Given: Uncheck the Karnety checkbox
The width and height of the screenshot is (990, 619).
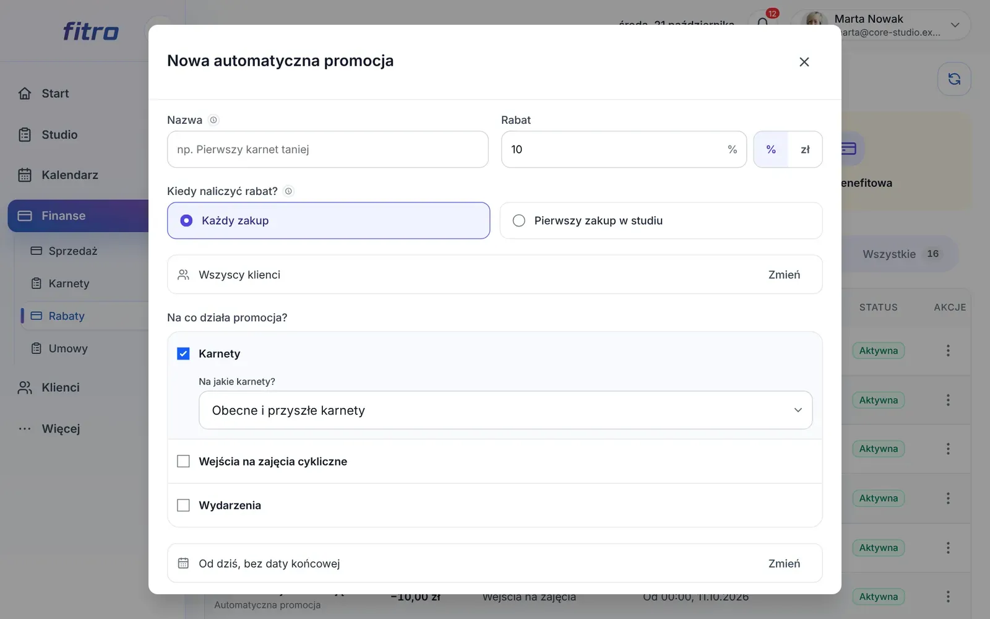Looking at the screenshot, I should click(183, 353).
